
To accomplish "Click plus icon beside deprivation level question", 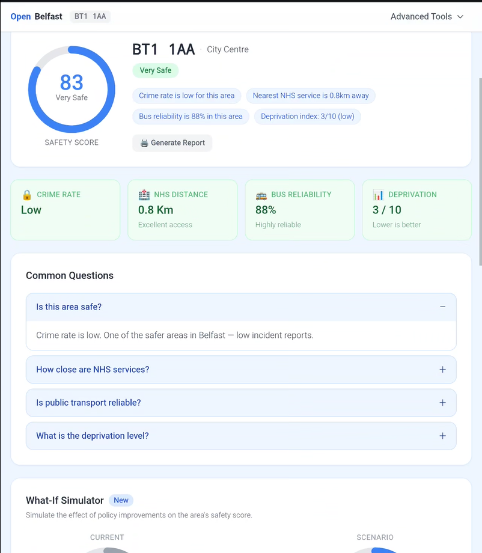I will [x=442, y=436].
